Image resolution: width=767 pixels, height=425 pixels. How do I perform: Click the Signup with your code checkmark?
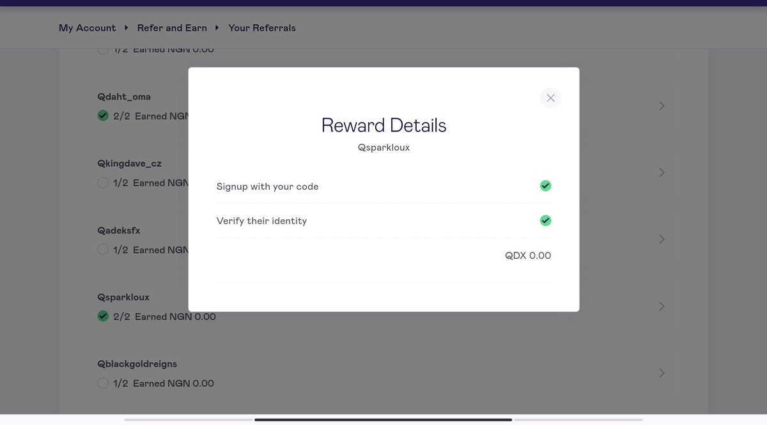545,185
